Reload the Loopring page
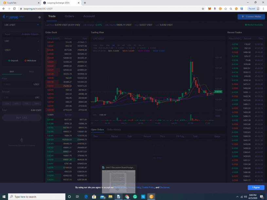Image resolution: width=267 pixels, height=200 pixels. point(14,9)
